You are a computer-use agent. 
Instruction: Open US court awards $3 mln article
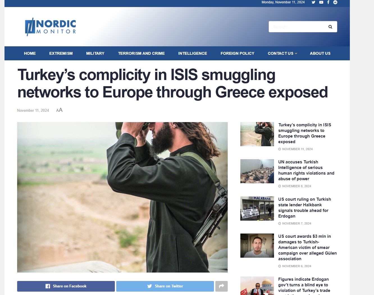point(307,248)
